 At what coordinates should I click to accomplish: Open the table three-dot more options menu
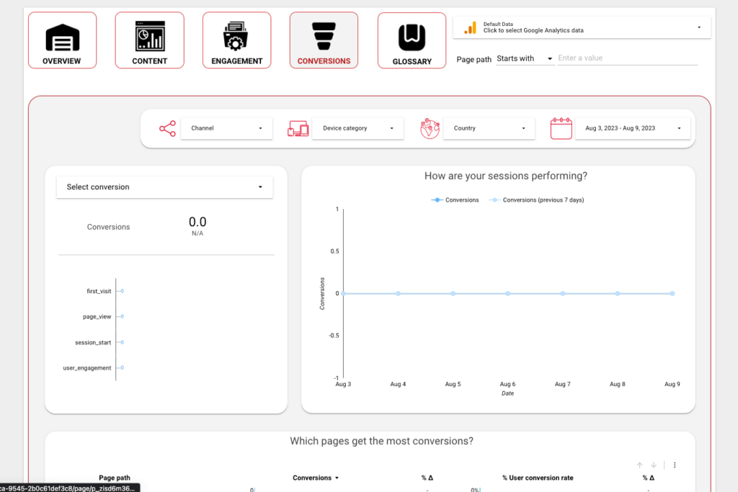tap(675, 465)
